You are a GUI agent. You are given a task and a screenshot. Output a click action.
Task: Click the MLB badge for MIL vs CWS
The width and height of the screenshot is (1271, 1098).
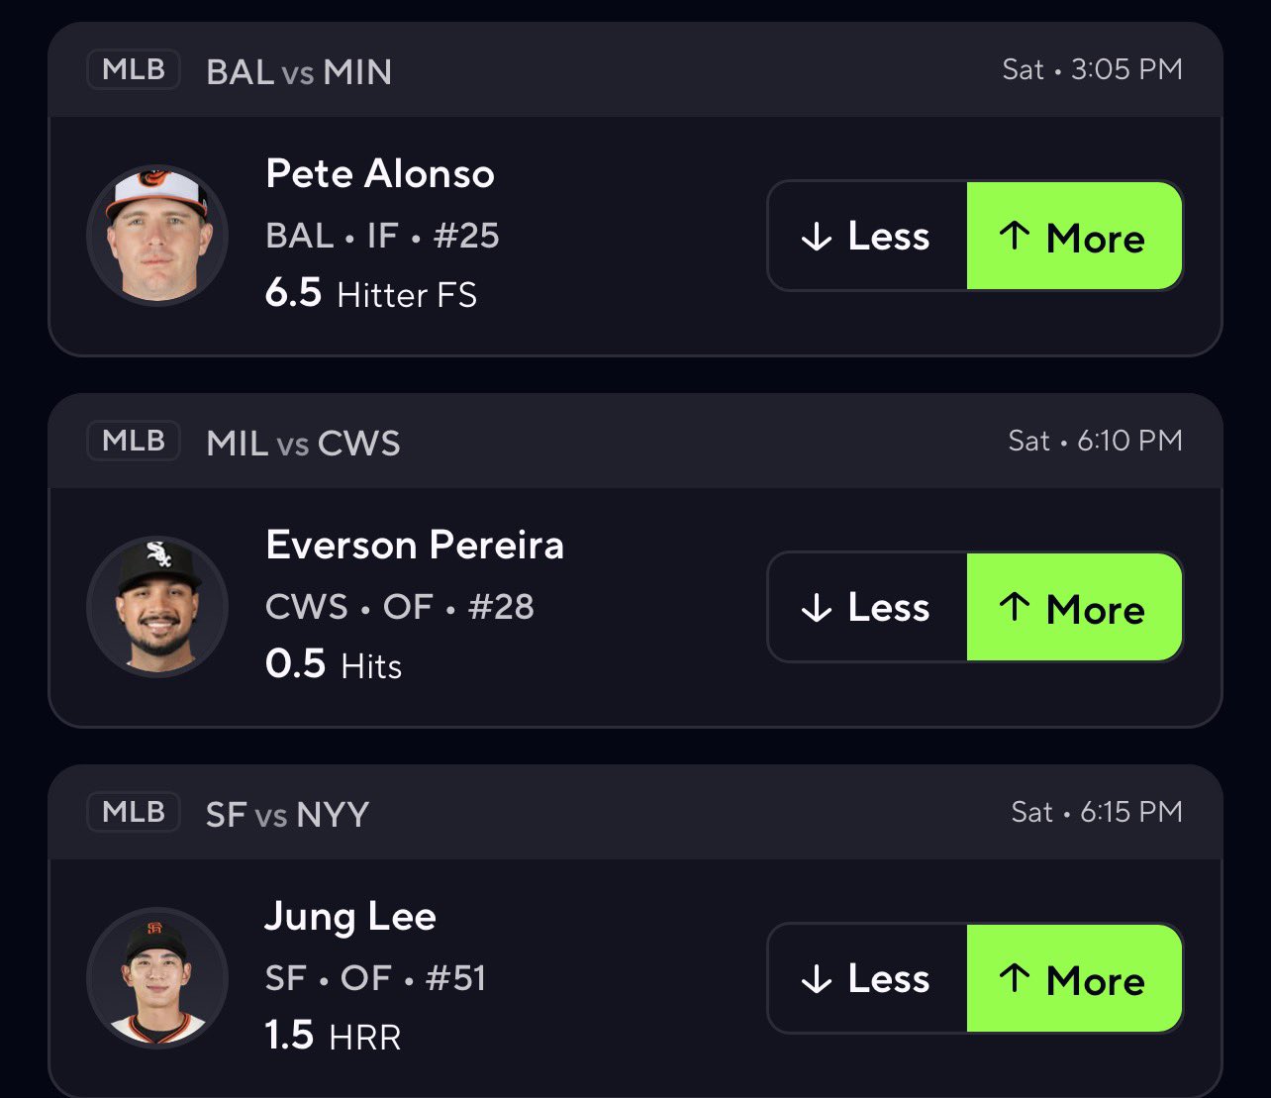134,442
